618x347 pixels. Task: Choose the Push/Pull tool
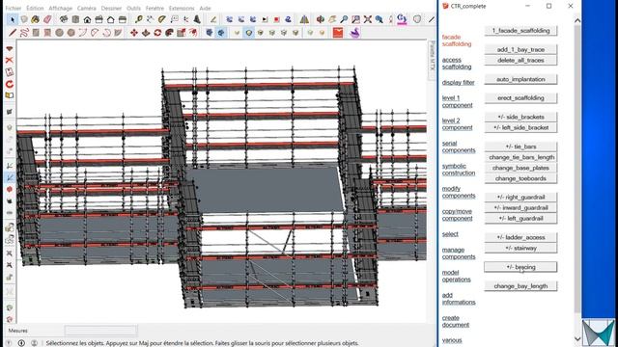pos(146,33)
